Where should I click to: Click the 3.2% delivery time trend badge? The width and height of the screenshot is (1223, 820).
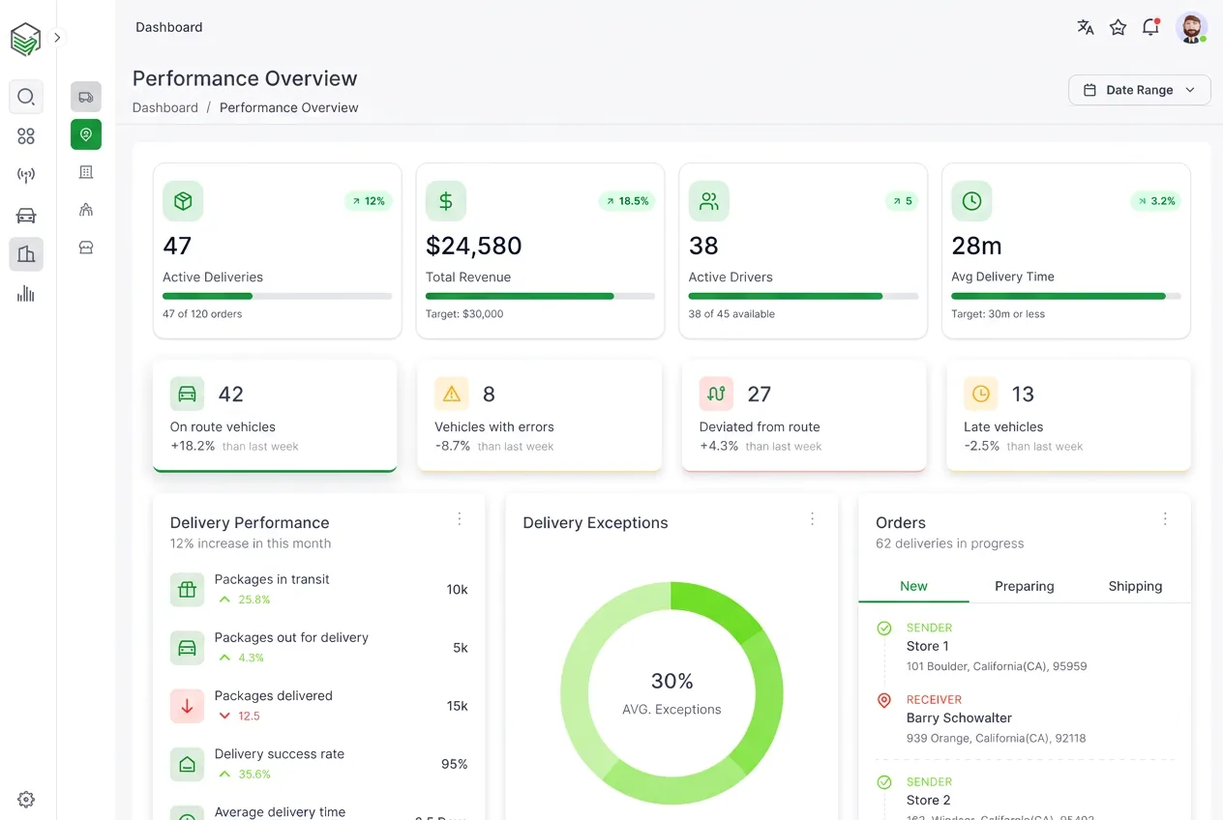pyautogui.click(x=1156, y=201)
